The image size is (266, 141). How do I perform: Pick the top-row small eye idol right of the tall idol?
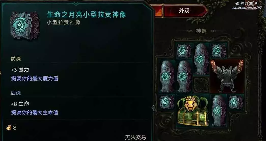tap(218, 51)
